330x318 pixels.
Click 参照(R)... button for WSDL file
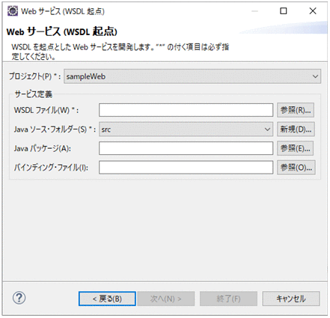pos(296,110)
